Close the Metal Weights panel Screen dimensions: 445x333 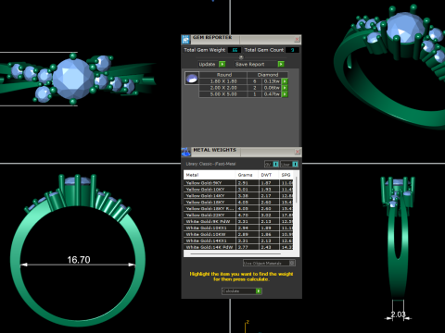[x=298, y=152]
